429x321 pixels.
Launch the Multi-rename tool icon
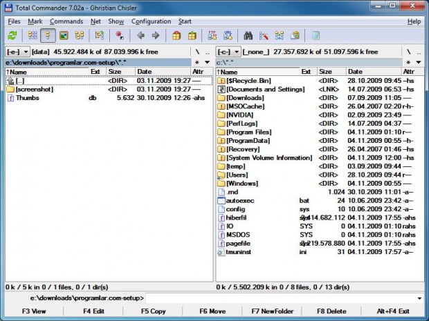tap(264, 35)
